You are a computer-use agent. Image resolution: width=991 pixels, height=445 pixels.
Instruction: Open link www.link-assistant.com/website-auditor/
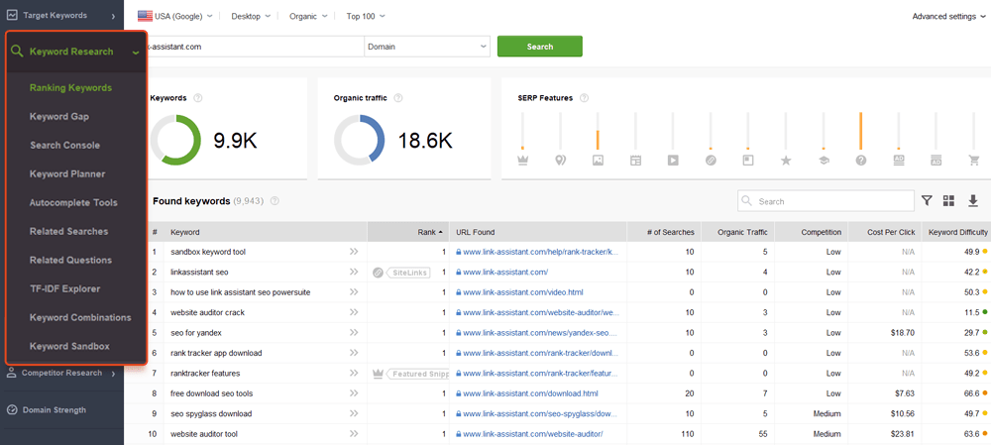(533, 434)
